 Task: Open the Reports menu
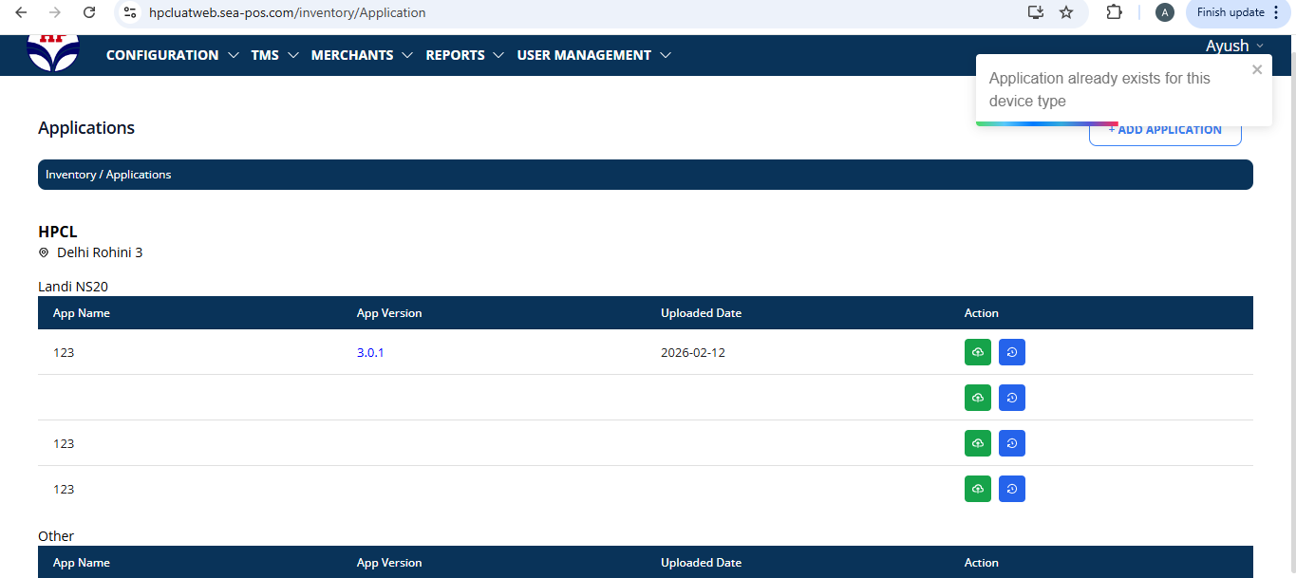coord(464,55)
